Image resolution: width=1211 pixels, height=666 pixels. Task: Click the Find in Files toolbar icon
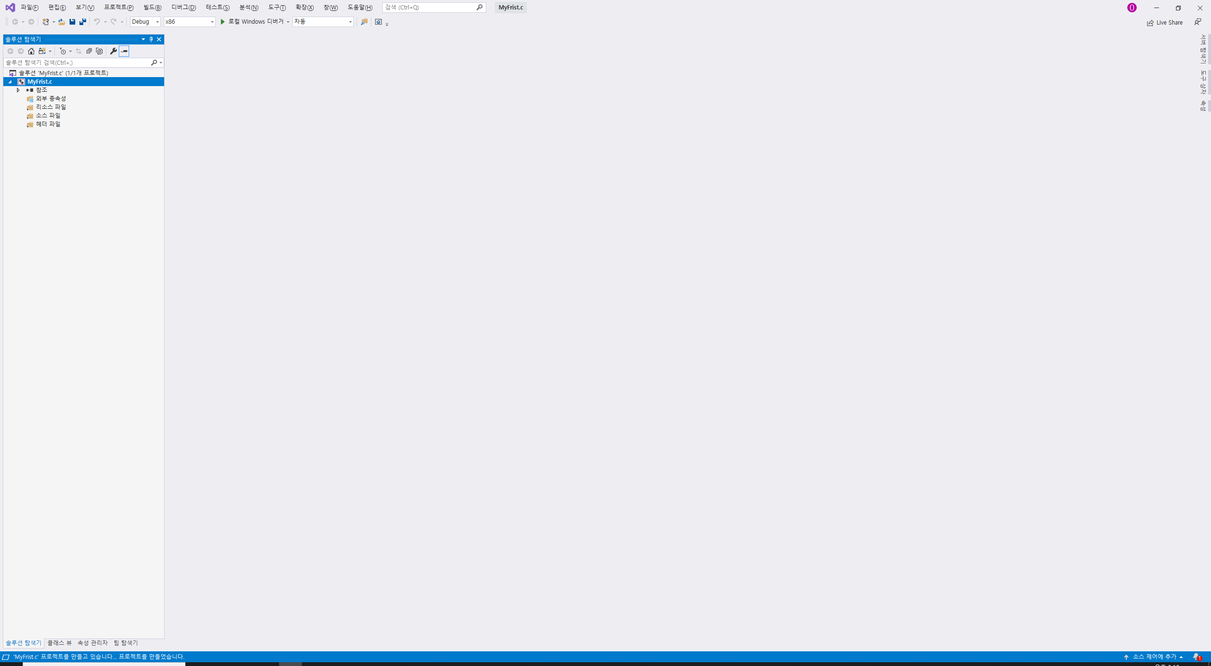[364, 22]
